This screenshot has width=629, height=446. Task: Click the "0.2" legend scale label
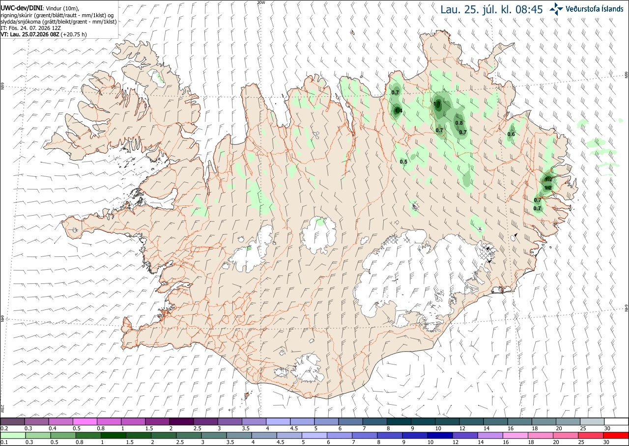pos(4,428)
